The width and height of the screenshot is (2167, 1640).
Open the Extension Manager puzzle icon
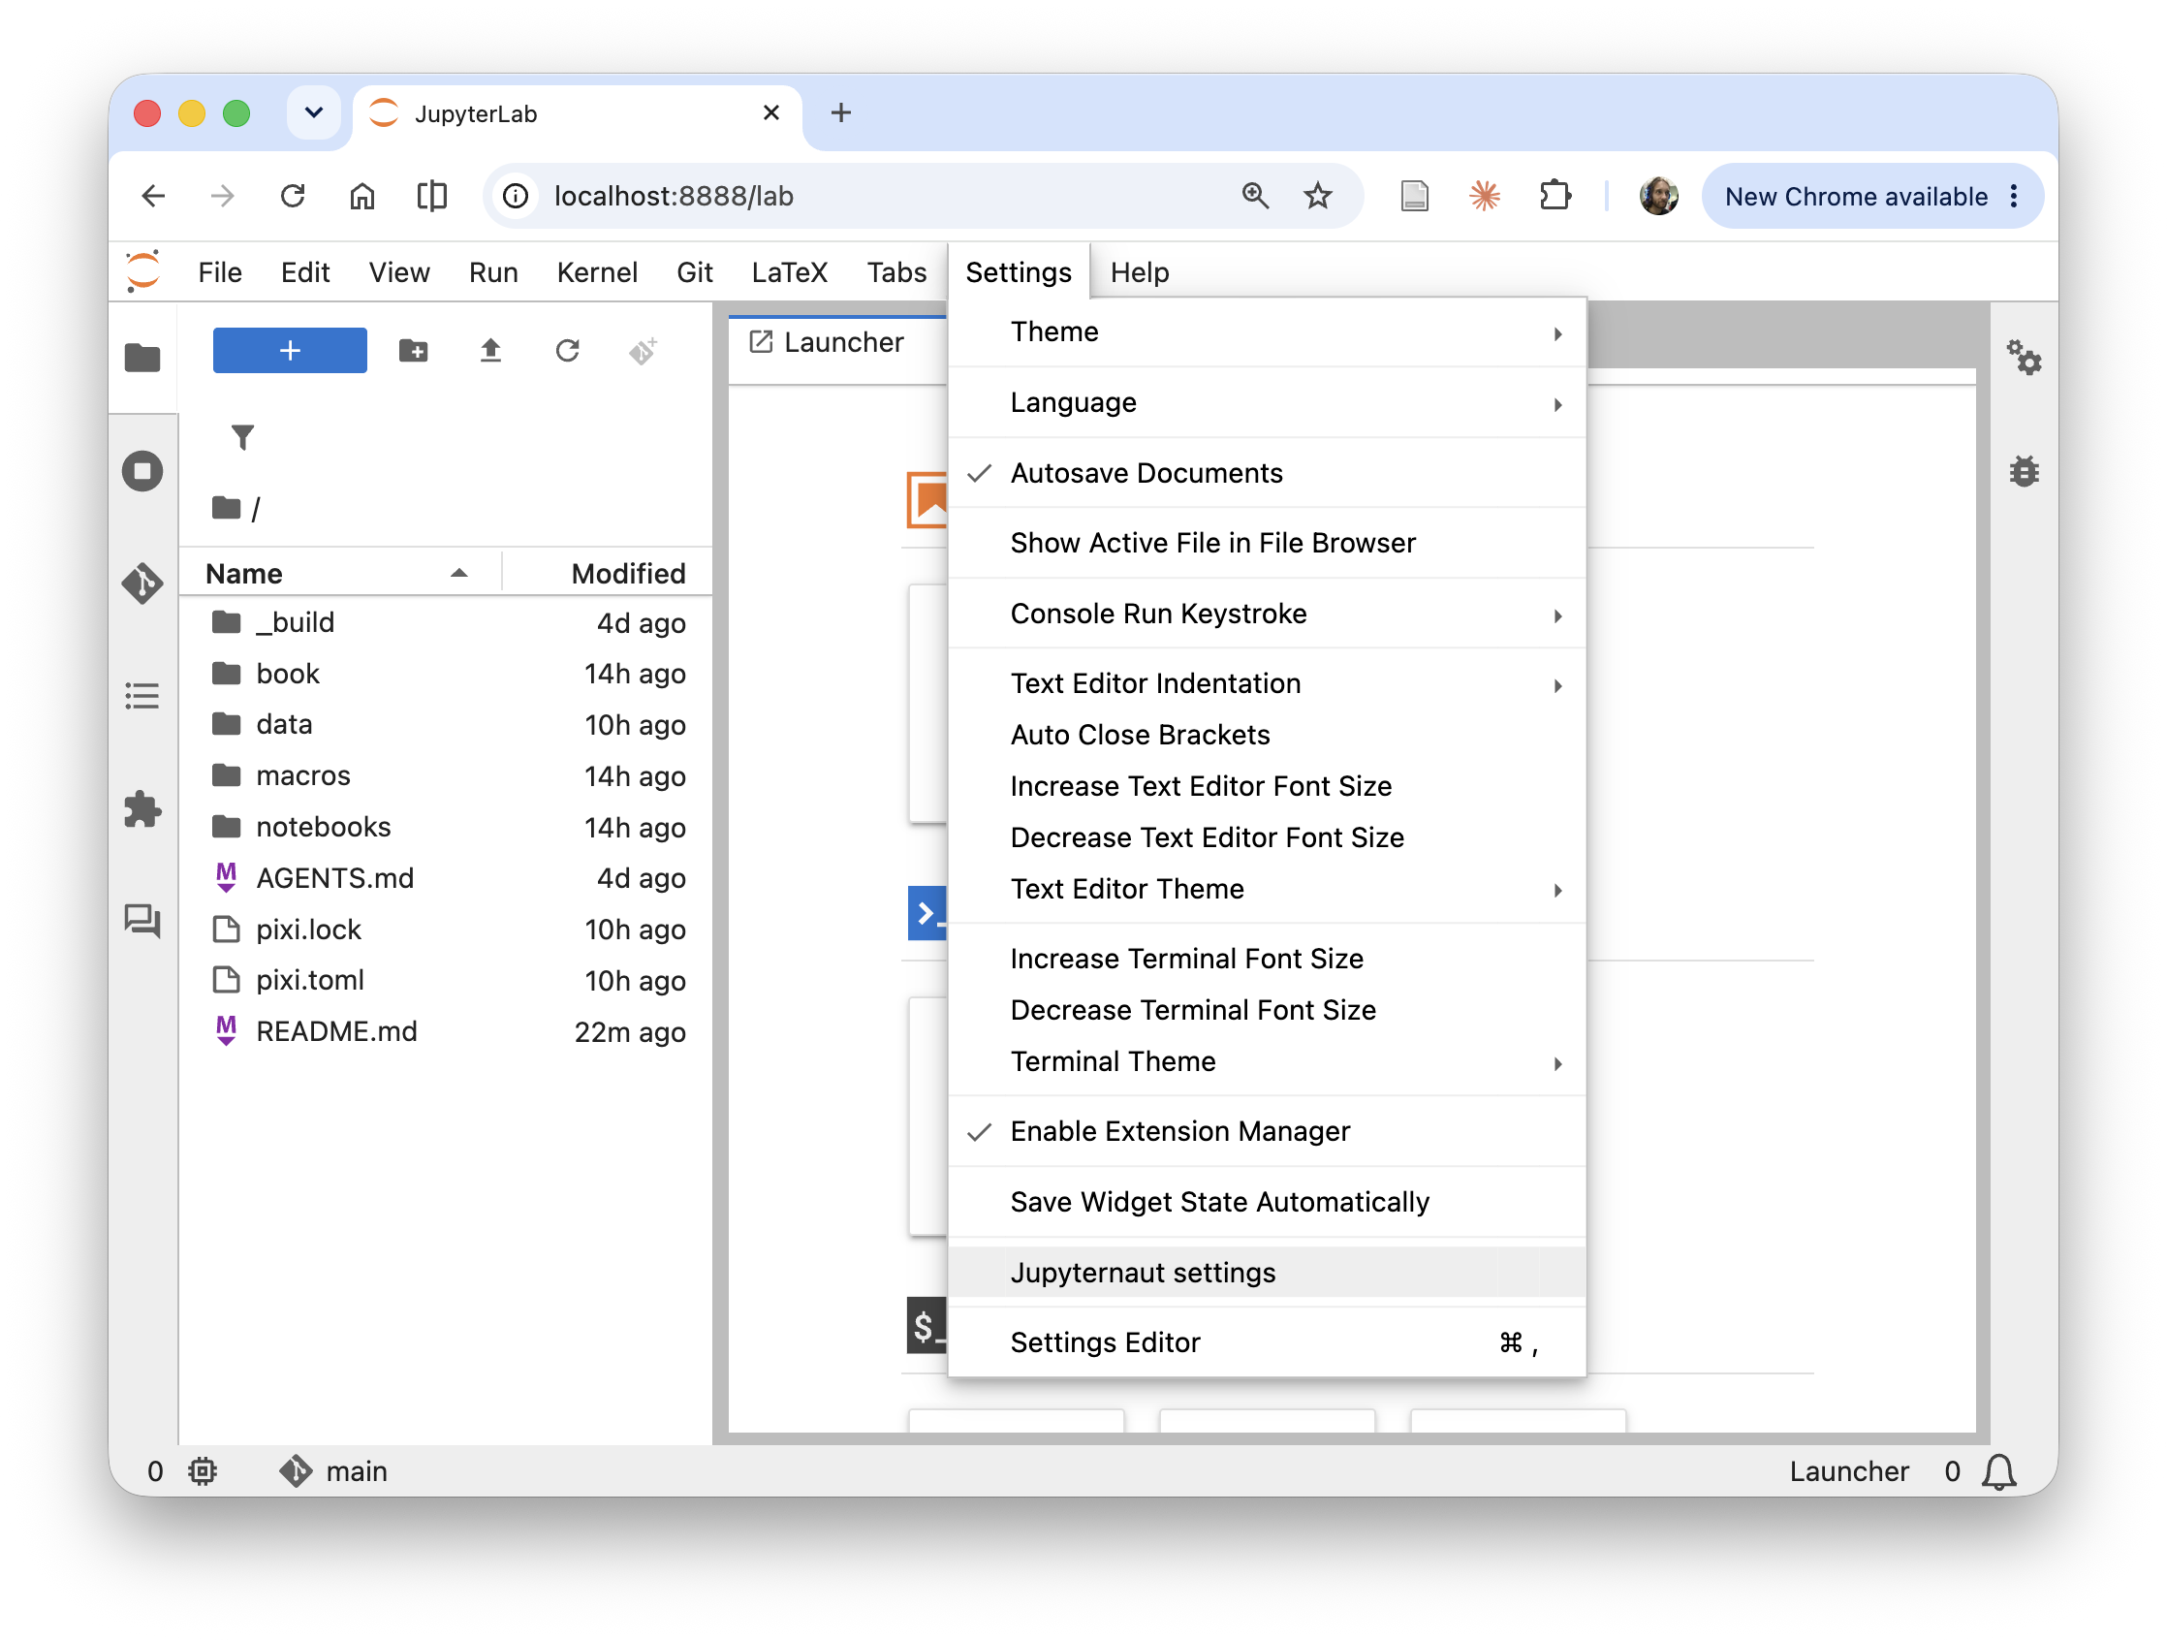(x=143, y=809)
